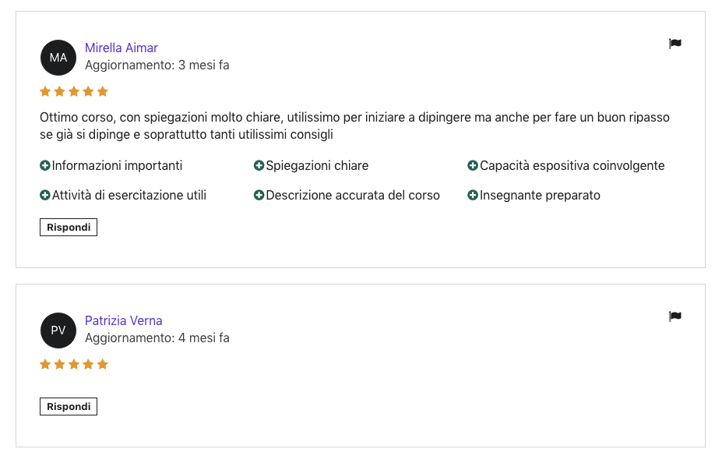Flag Patrizia Verna's review
Screen dimensions: 722x456
click(675, 316)
